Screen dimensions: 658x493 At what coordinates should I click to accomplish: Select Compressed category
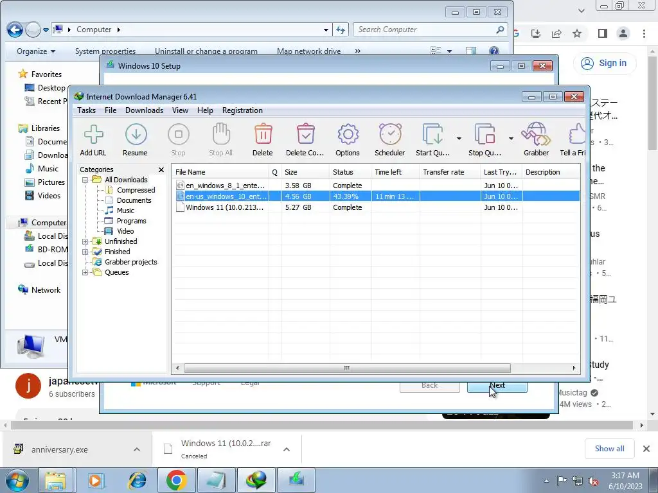point(136,190)
